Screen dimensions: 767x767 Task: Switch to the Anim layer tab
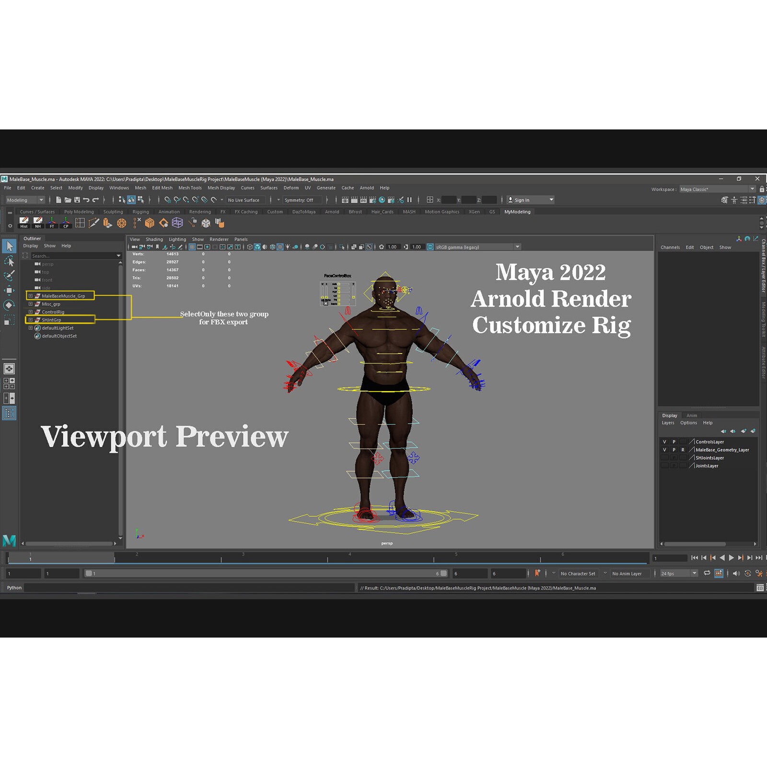[x=692, y=416]
